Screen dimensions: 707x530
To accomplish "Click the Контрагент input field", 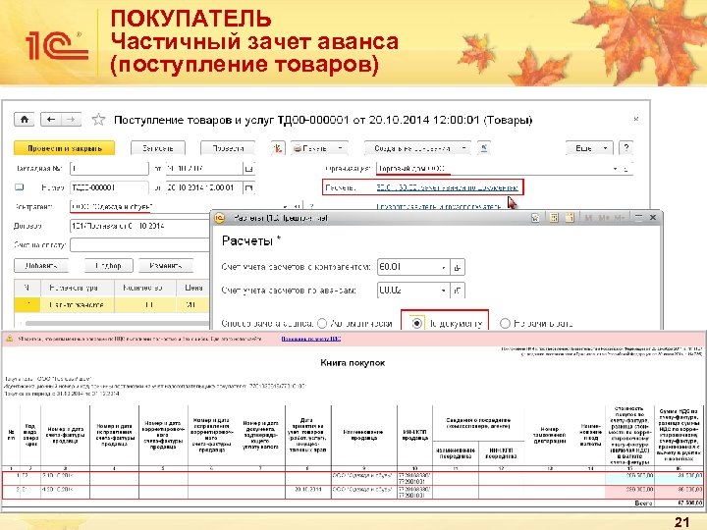I will pos(175,207).
